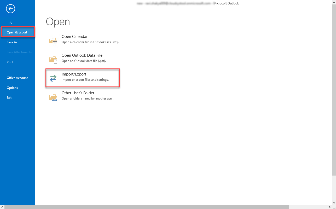Launch the Import/Export wizard title
This screenshot has height=209, width=336.
[x=74, y=74]
